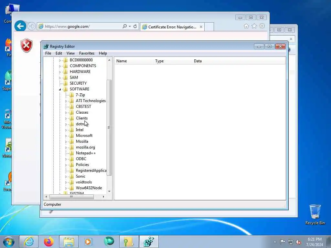Screen dimensions: 331x248
Task: Select the Clients key
Action: [x=82, y=118]
